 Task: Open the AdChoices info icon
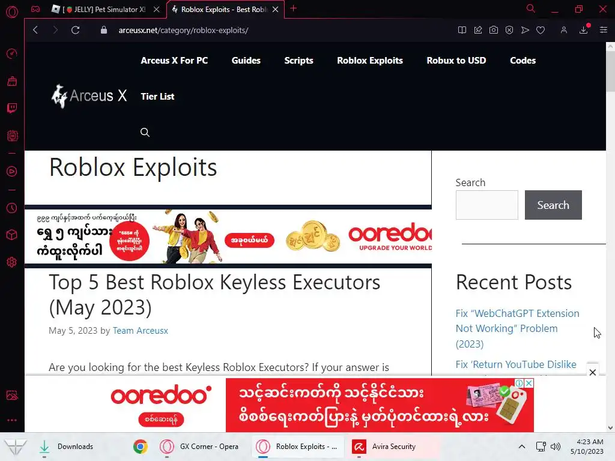[520, 383]
